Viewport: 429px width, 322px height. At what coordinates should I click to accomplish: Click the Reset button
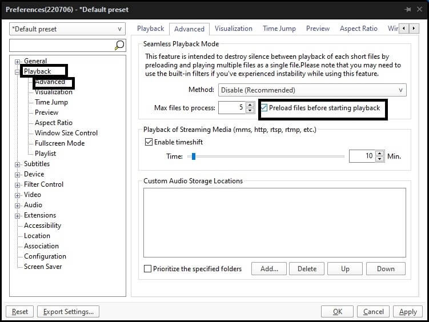tap(19, 312)
